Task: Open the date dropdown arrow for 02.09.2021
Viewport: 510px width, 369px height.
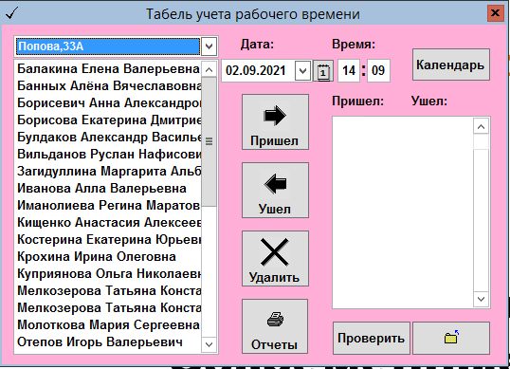Action: point(302,70)
